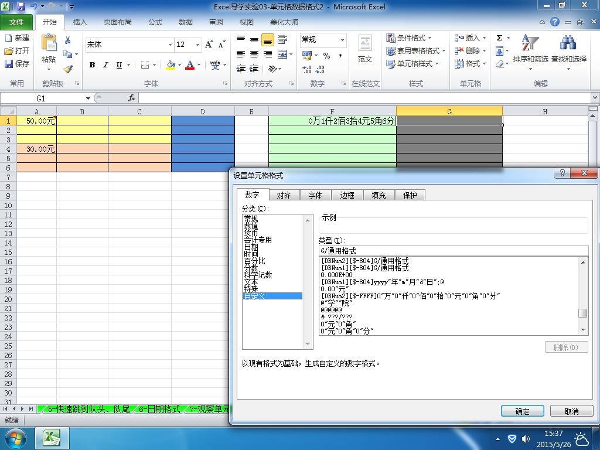Open Sort and Filter menu
Image resolution: width=600 pixels, height=450 pixels.
530,52
